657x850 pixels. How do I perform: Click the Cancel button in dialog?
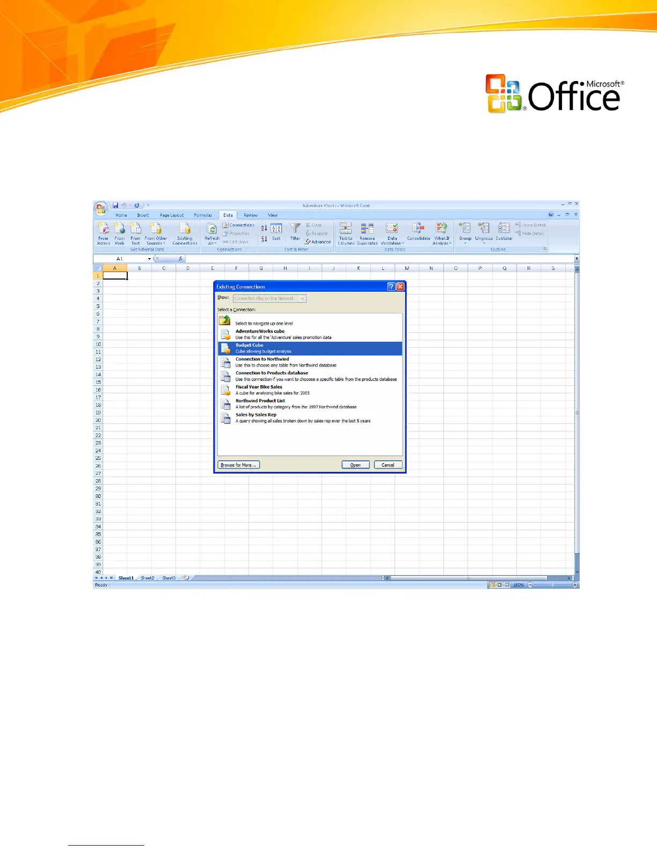388,465
